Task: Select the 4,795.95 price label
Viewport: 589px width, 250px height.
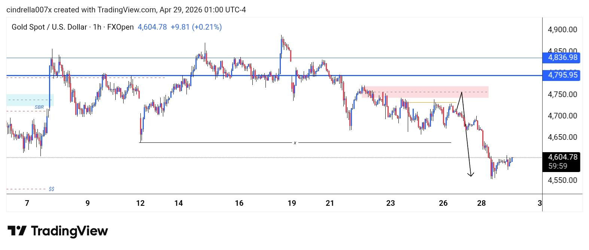Action: click(x=561, y=75)
